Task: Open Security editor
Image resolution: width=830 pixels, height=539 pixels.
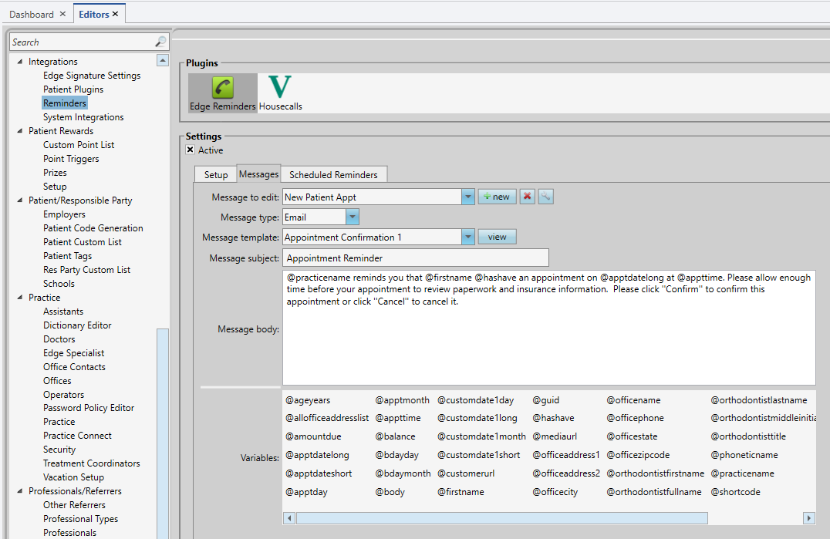Action: [59, 449]
